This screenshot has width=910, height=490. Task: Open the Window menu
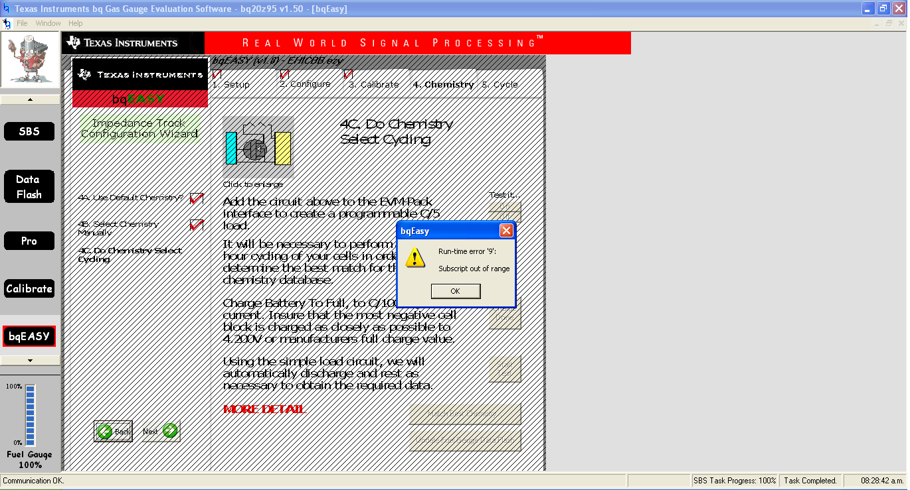click(48, 23)
